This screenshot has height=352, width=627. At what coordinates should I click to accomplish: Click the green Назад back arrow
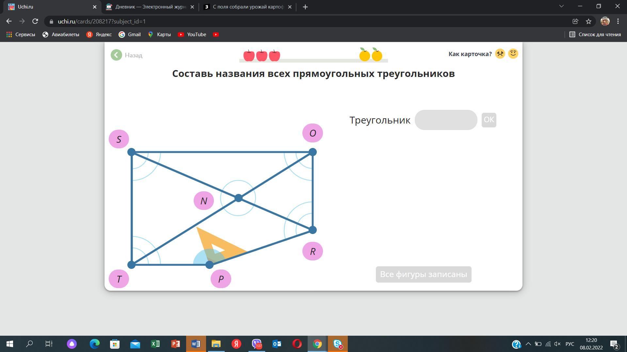(116, 55)
